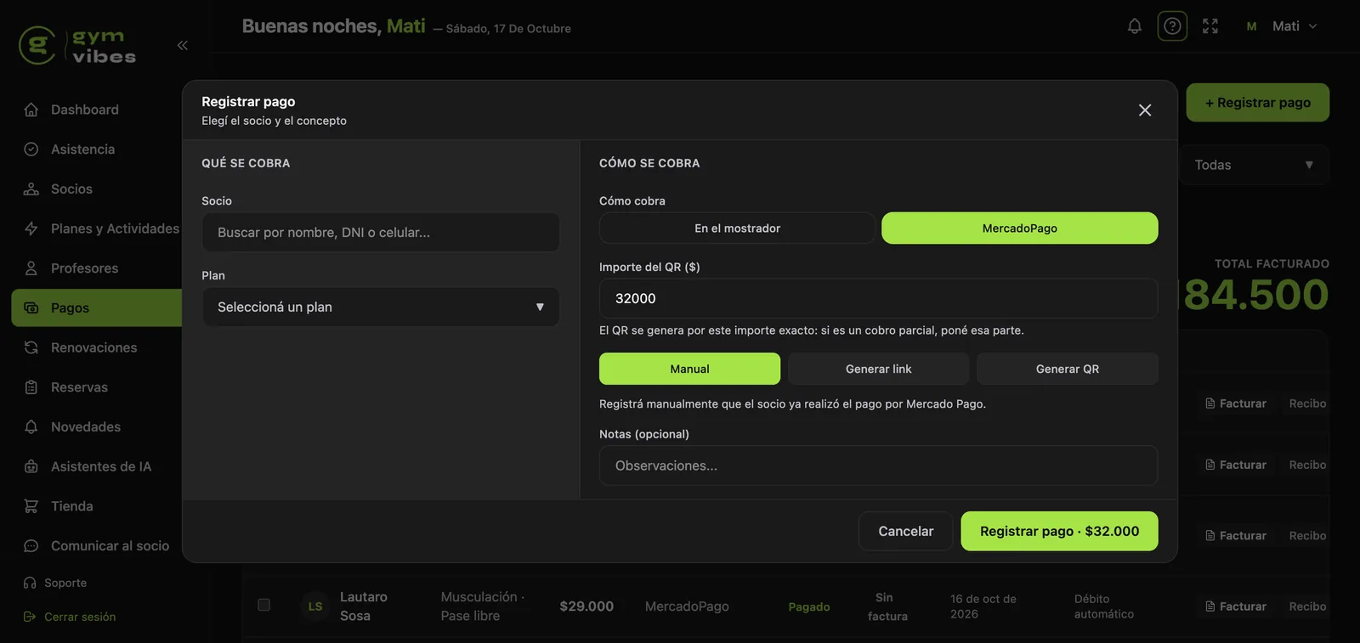This screenshot has height=643, width=1360.
Task: Open notifications bell icon
Action: tap(1135, 26)
